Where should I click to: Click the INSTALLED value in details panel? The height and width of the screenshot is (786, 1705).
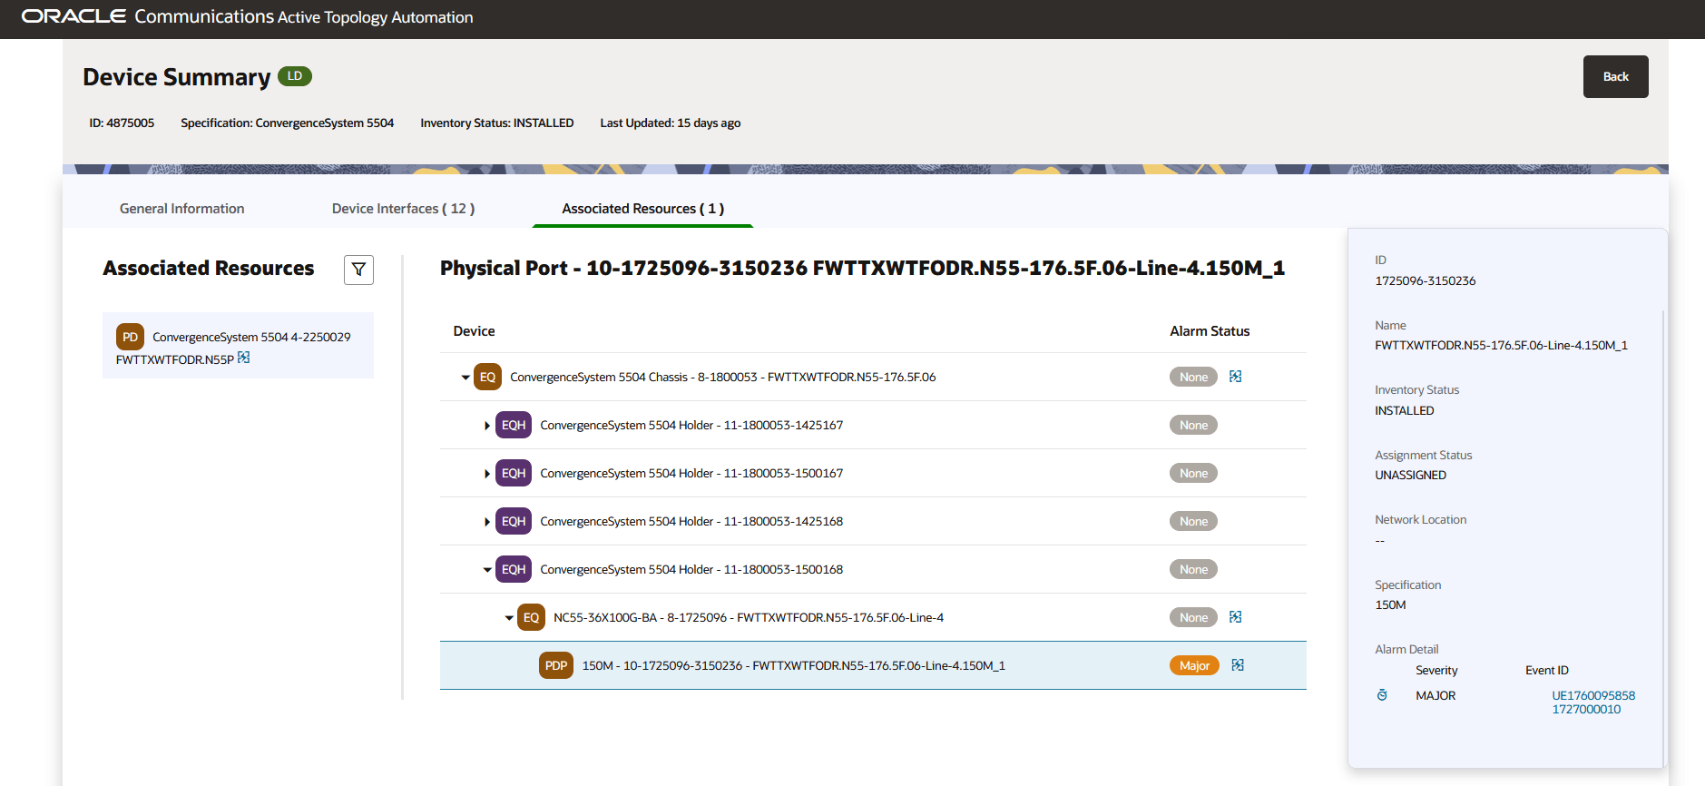point(1404,410)
